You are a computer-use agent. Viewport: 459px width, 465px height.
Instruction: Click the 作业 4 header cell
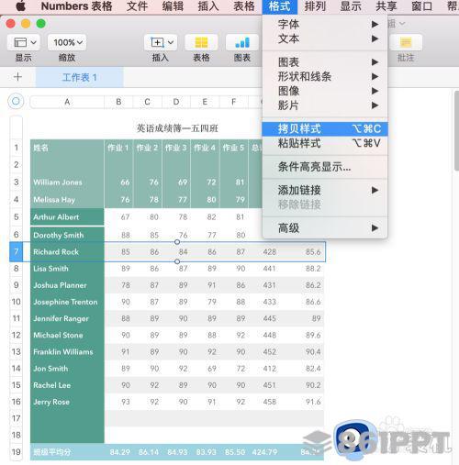[x=205, y=148]
